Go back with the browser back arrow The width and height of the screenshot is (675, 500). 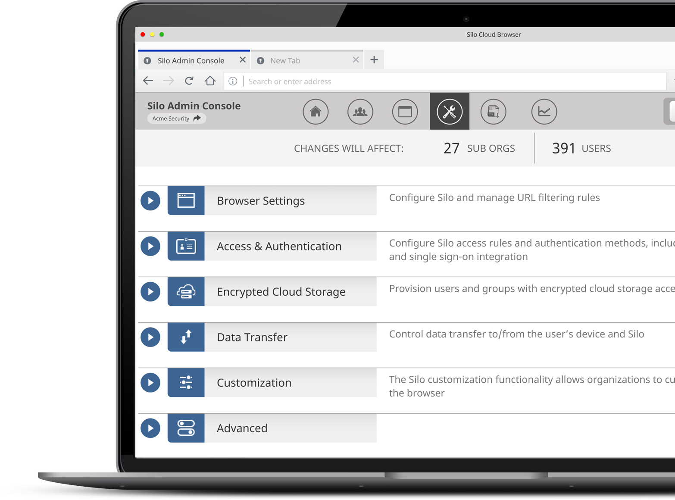[148, 81]
